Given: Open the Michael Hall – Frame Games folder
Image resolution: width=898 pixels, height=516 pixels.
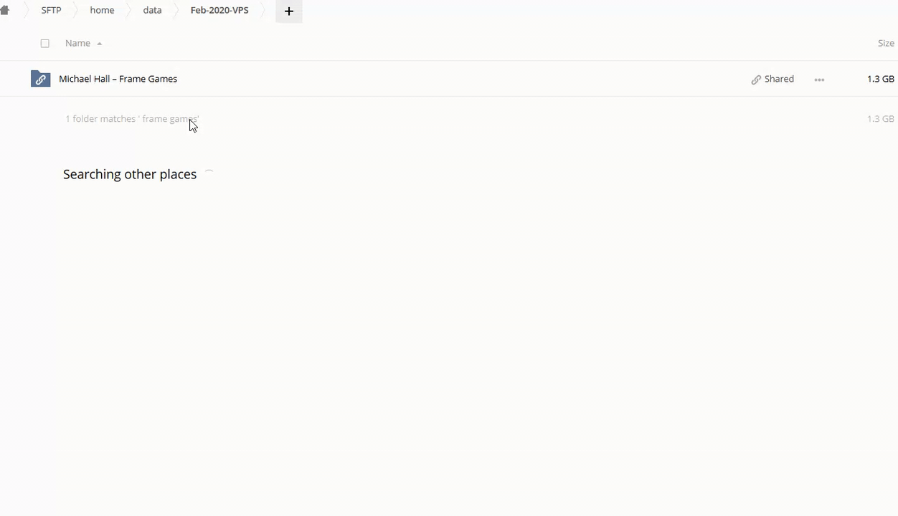Looking at the screenshot, I should (118, 79).
